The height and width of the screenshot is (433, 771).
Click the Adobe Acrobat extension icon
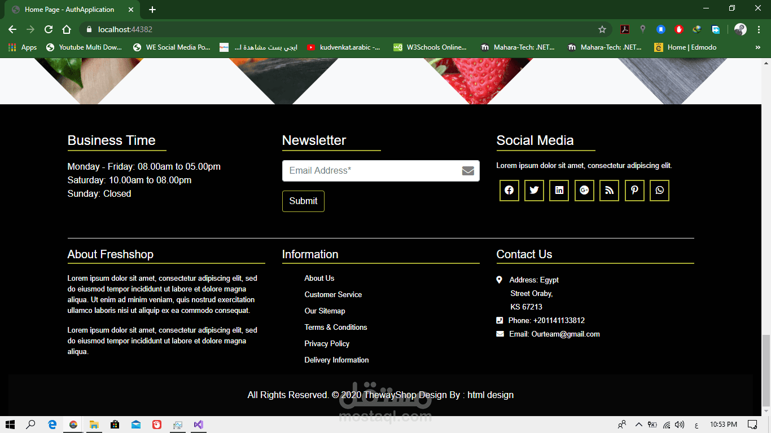point(625,29)
